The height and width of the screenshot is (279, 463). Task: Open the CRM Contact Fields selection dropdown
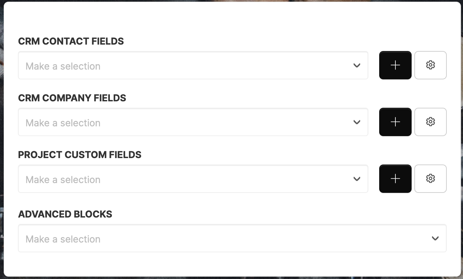click(x=193, y=65)
